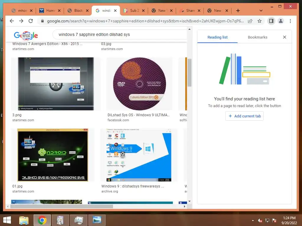Toggle the side panel button

coord(271,21)
